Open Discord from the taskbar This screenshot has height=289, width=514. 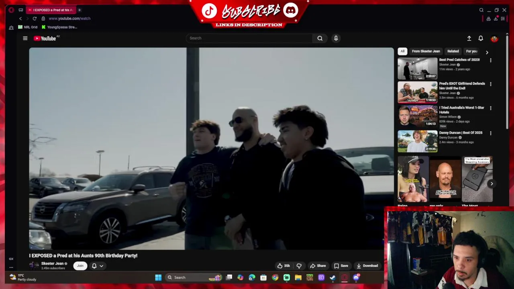(x=356, y=277)
